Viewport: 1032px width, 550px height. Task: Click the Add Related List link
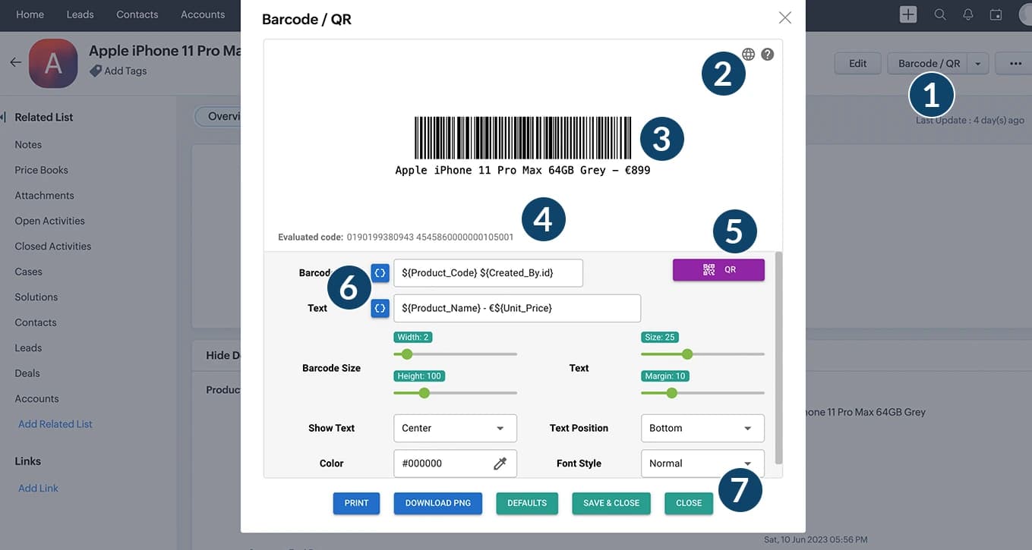point(55,424)
